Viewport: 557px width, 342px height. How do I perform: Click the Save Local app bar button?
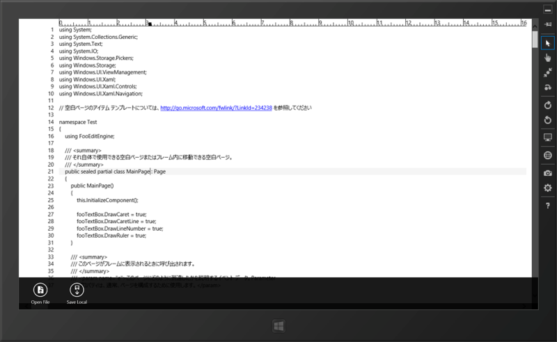click(x=77, y=294)
